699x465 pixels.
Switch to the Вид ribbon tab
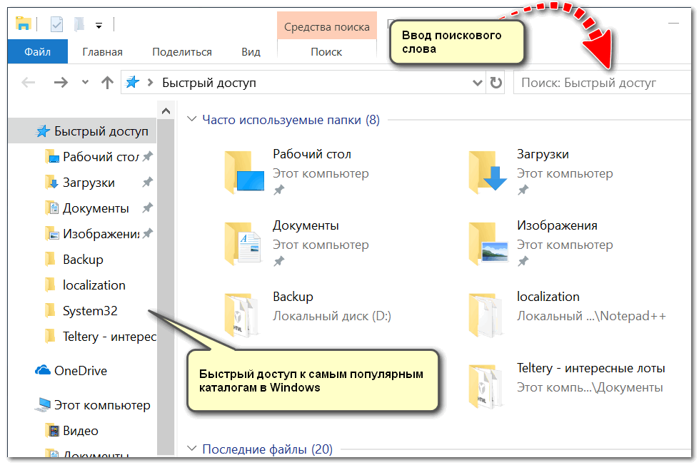pos(251,51)
